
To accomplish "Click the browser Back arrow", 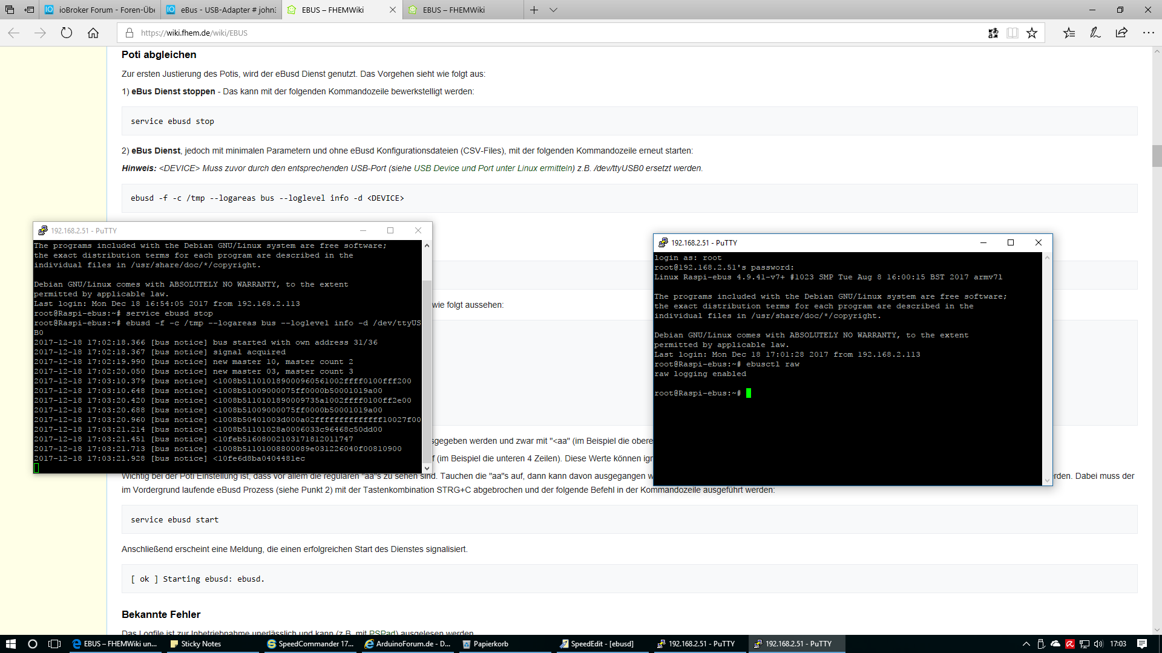I will (x=14, y=33).
